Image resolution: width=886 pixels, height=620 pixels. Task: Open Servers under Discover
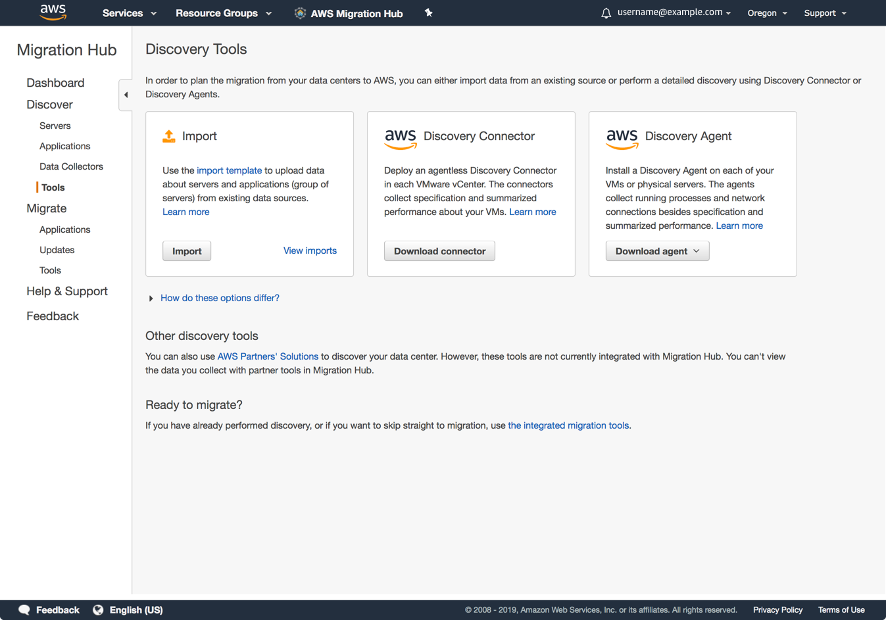pyautogui.click(x=55, y=126)
